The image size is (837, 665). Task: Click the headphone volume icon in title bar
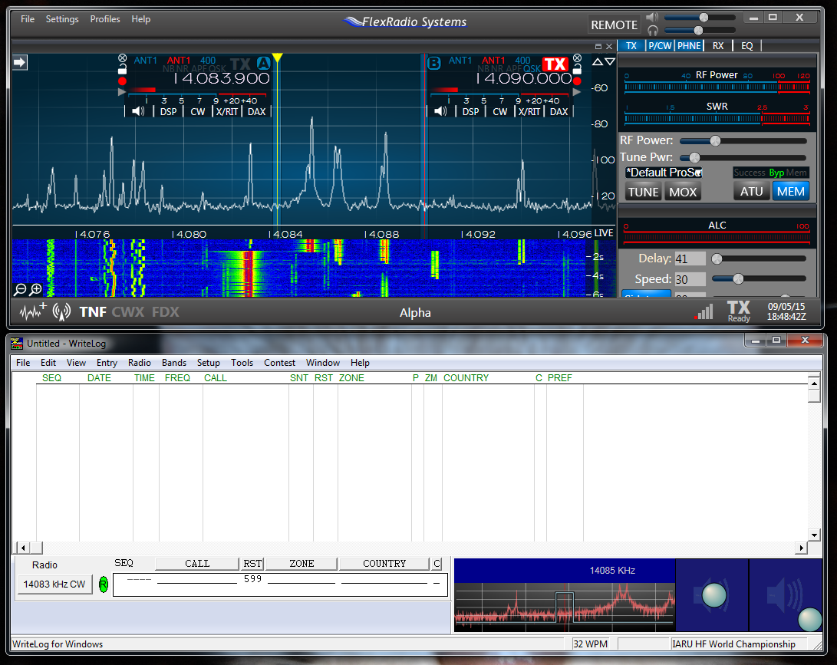point(652,31)
